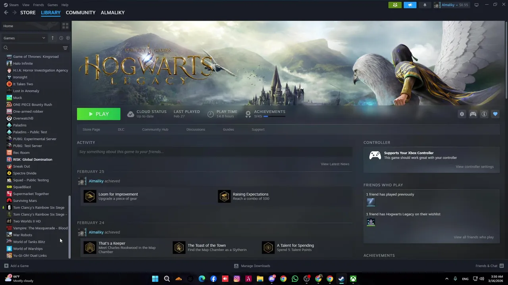This screenshot has width=508, height=285.
Task: Open Discord from the Windows taskbar
Action: pyautogui.click(x=272, y=279)
